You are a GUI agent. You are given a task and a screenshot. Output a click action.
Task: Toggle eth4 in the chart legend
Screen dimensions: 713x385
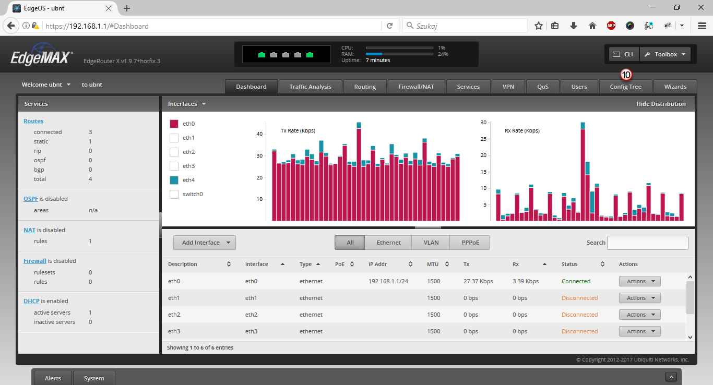click(174, 180)
